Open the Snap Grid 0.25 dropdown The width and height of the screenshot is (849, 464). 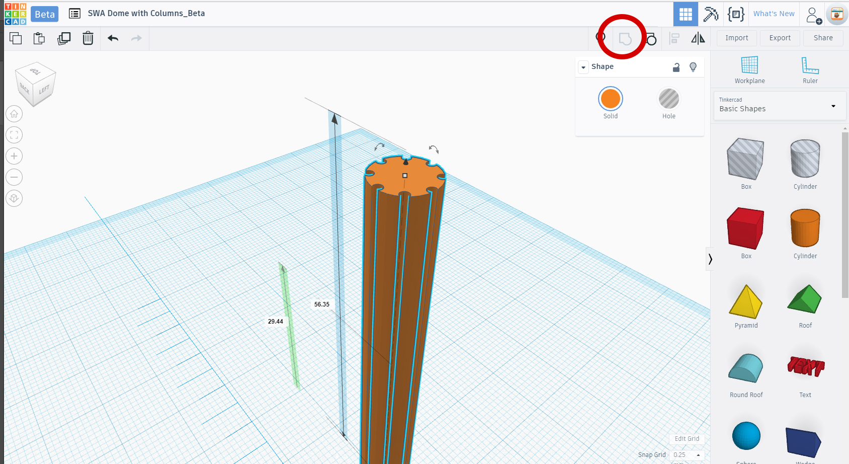coord(687,455)
